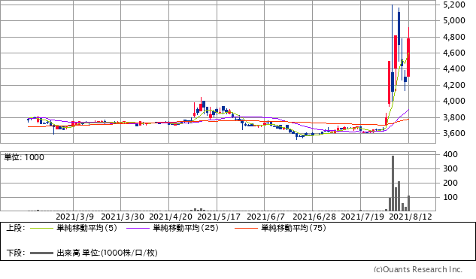Click the 4,200 price axis label

(x=454, y=85)
